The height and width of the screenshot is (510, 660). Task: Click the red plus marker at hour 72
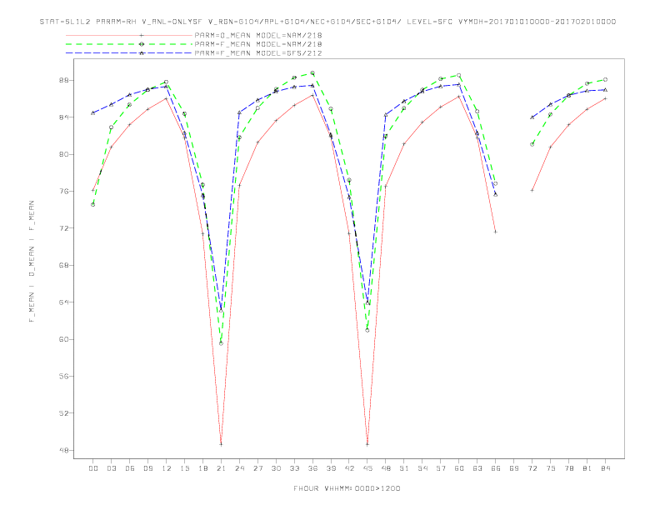pos(532,190)
